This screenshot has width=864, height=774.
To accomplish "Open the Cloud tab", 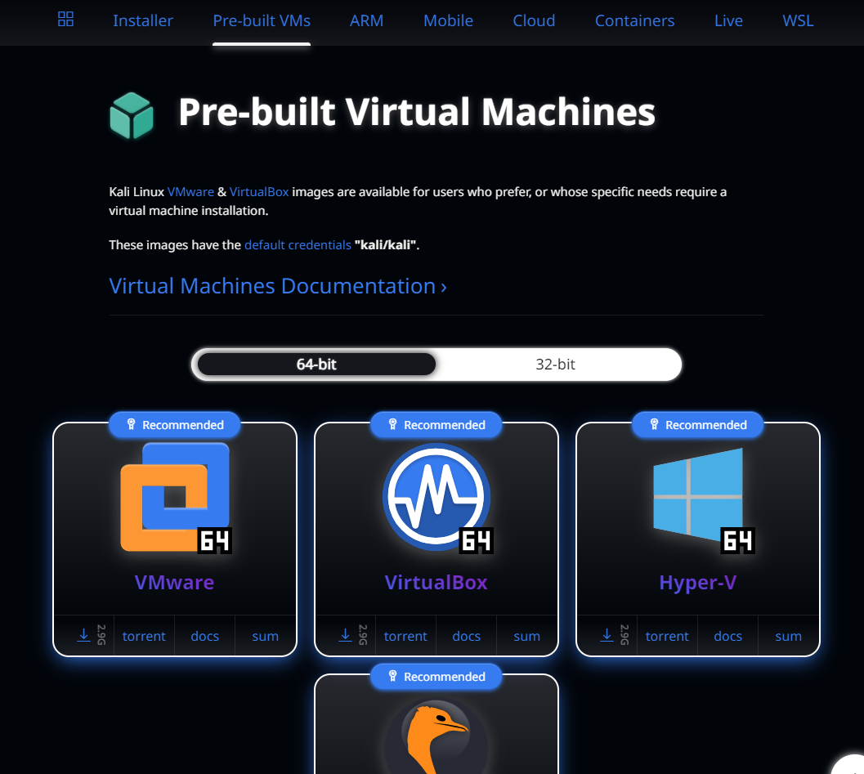I will (534, 21).
